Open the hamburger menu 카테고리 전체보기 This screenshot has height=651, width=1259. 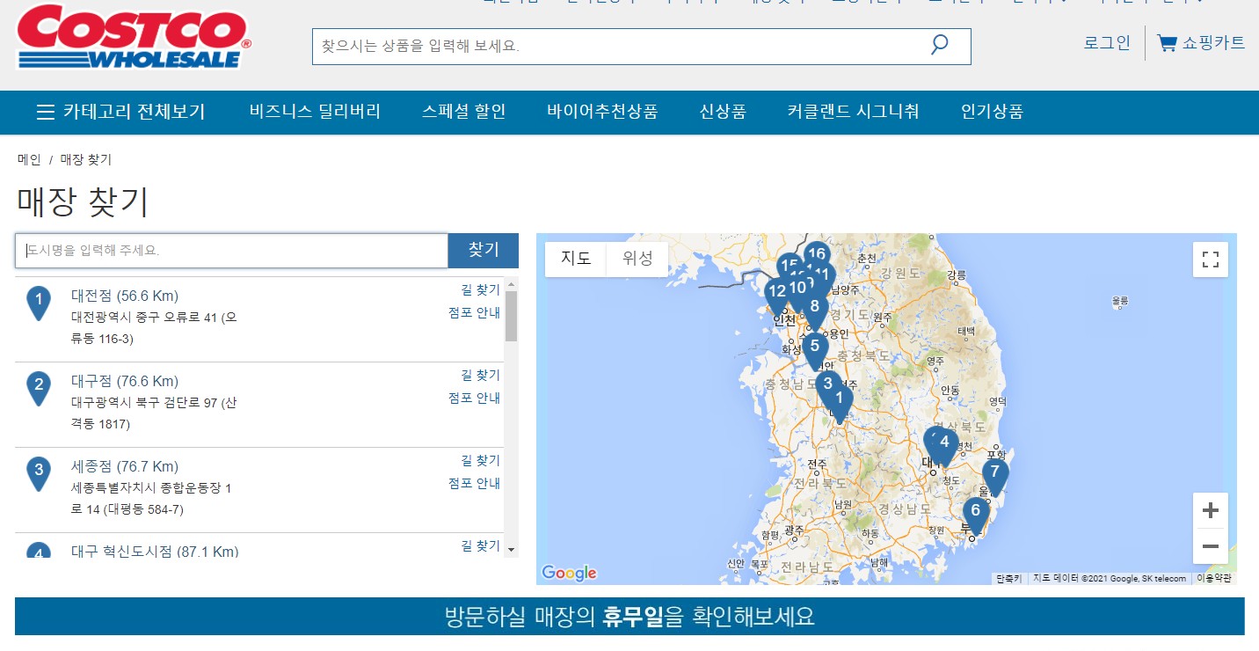click(120, 112)
